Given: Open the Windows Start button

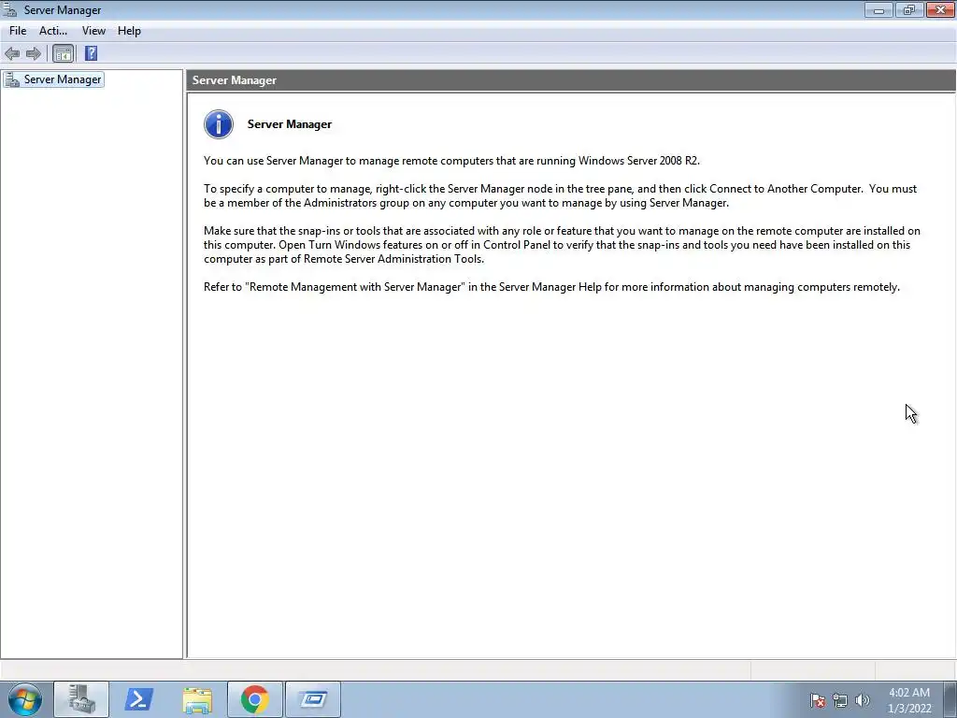Looking at the screenshot, I should coord(25,699).
